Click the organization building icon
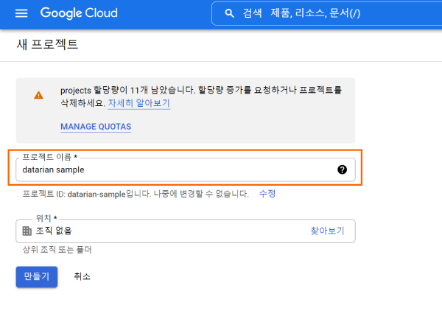Screen dimensions: 442x322 pos(27,231)
